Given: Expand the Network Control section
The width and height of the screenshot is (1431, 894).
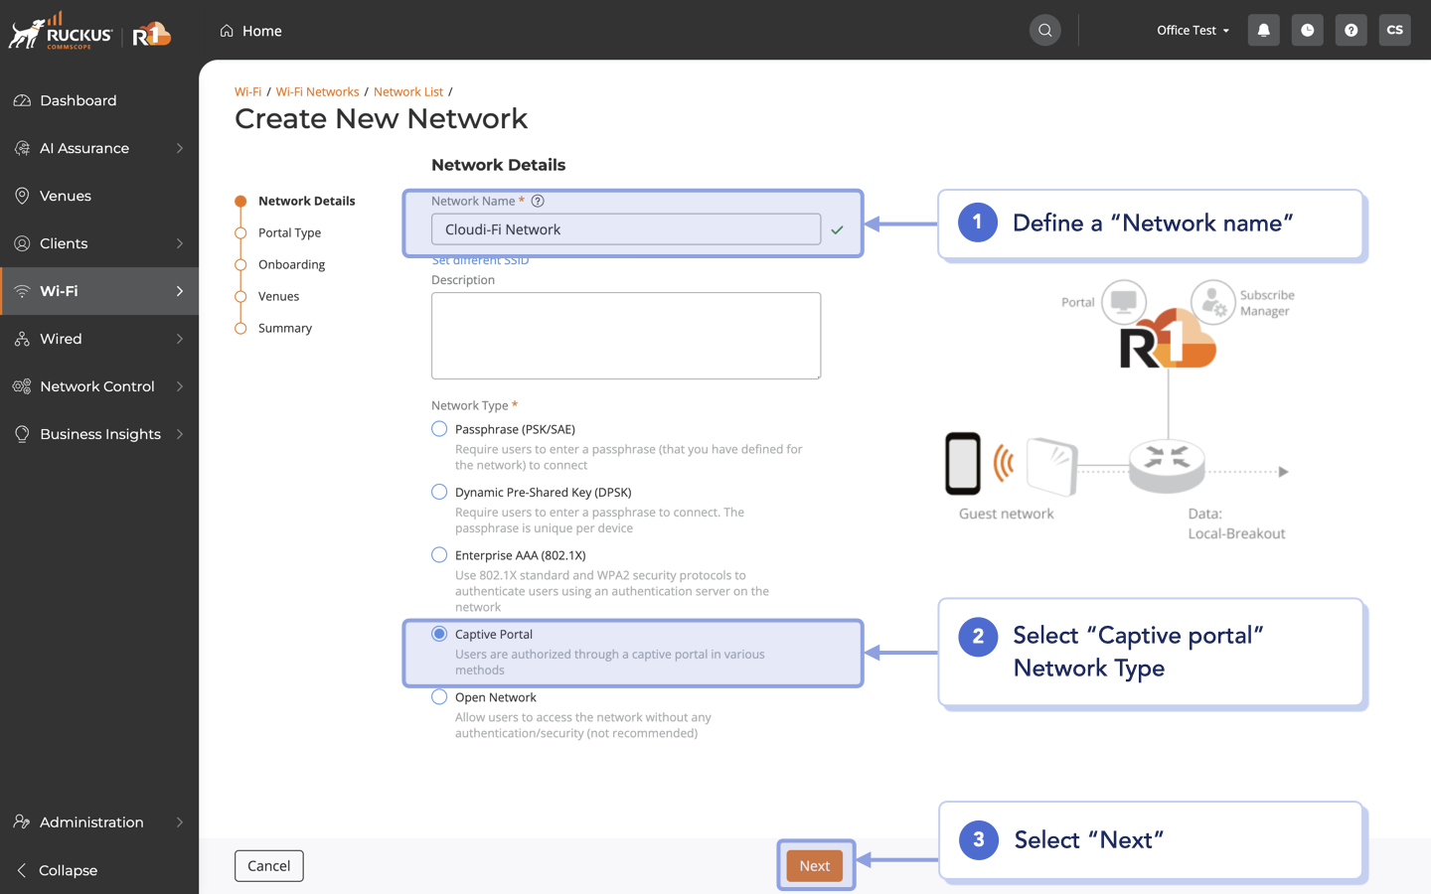Looking at the screenshot, I should click(96, 386).
